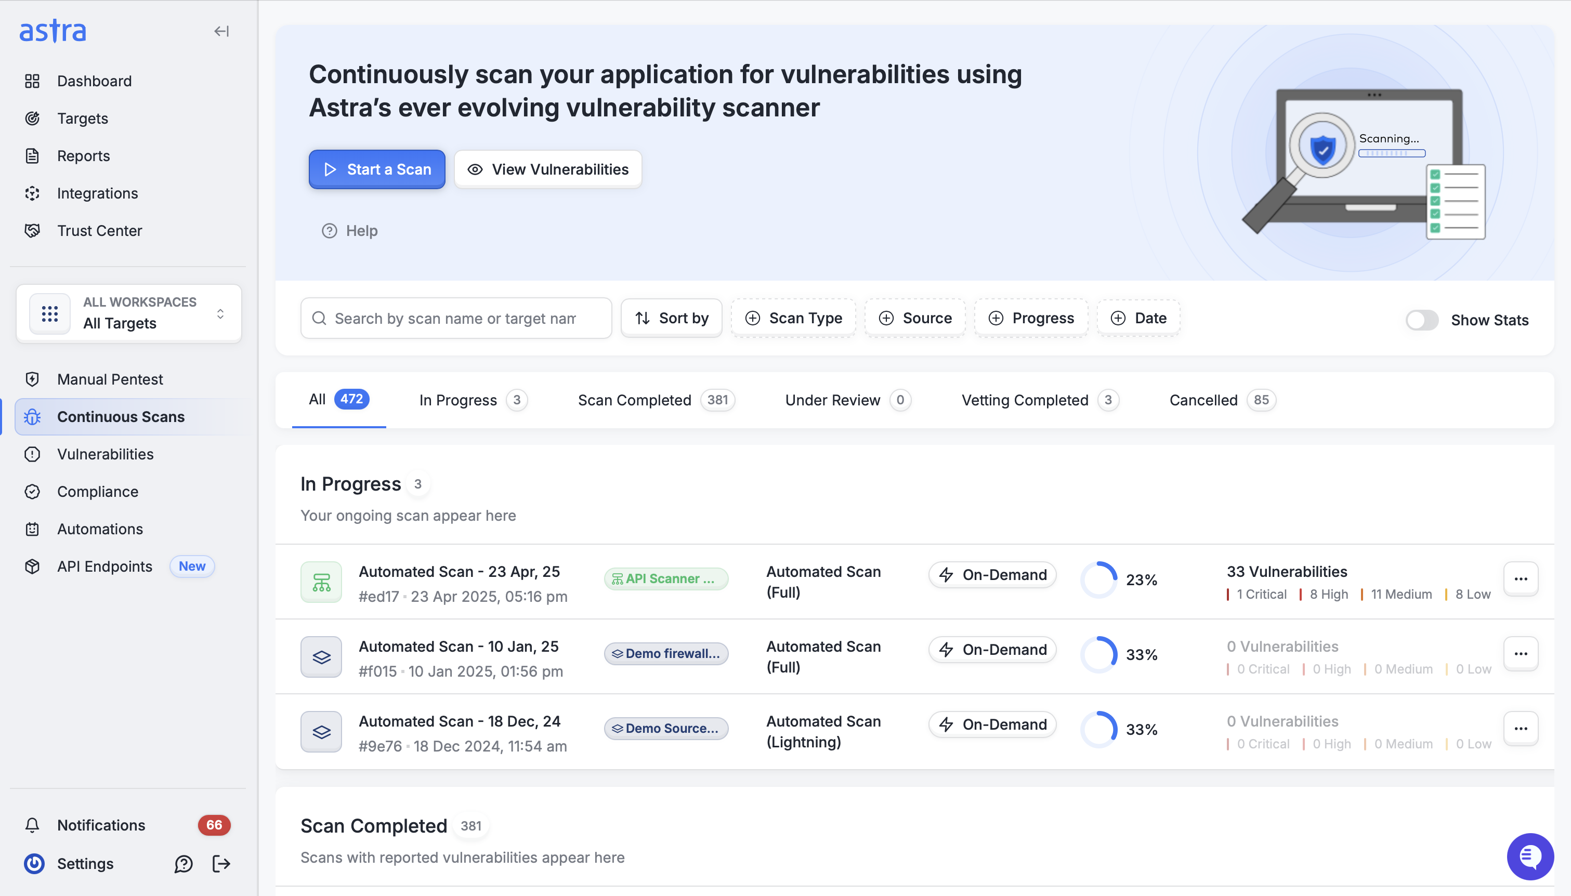The height and width of the screenshot is (896, 1571).
Task: Click the Vulnerabilities alert icon
Action: tap(32, 454)
